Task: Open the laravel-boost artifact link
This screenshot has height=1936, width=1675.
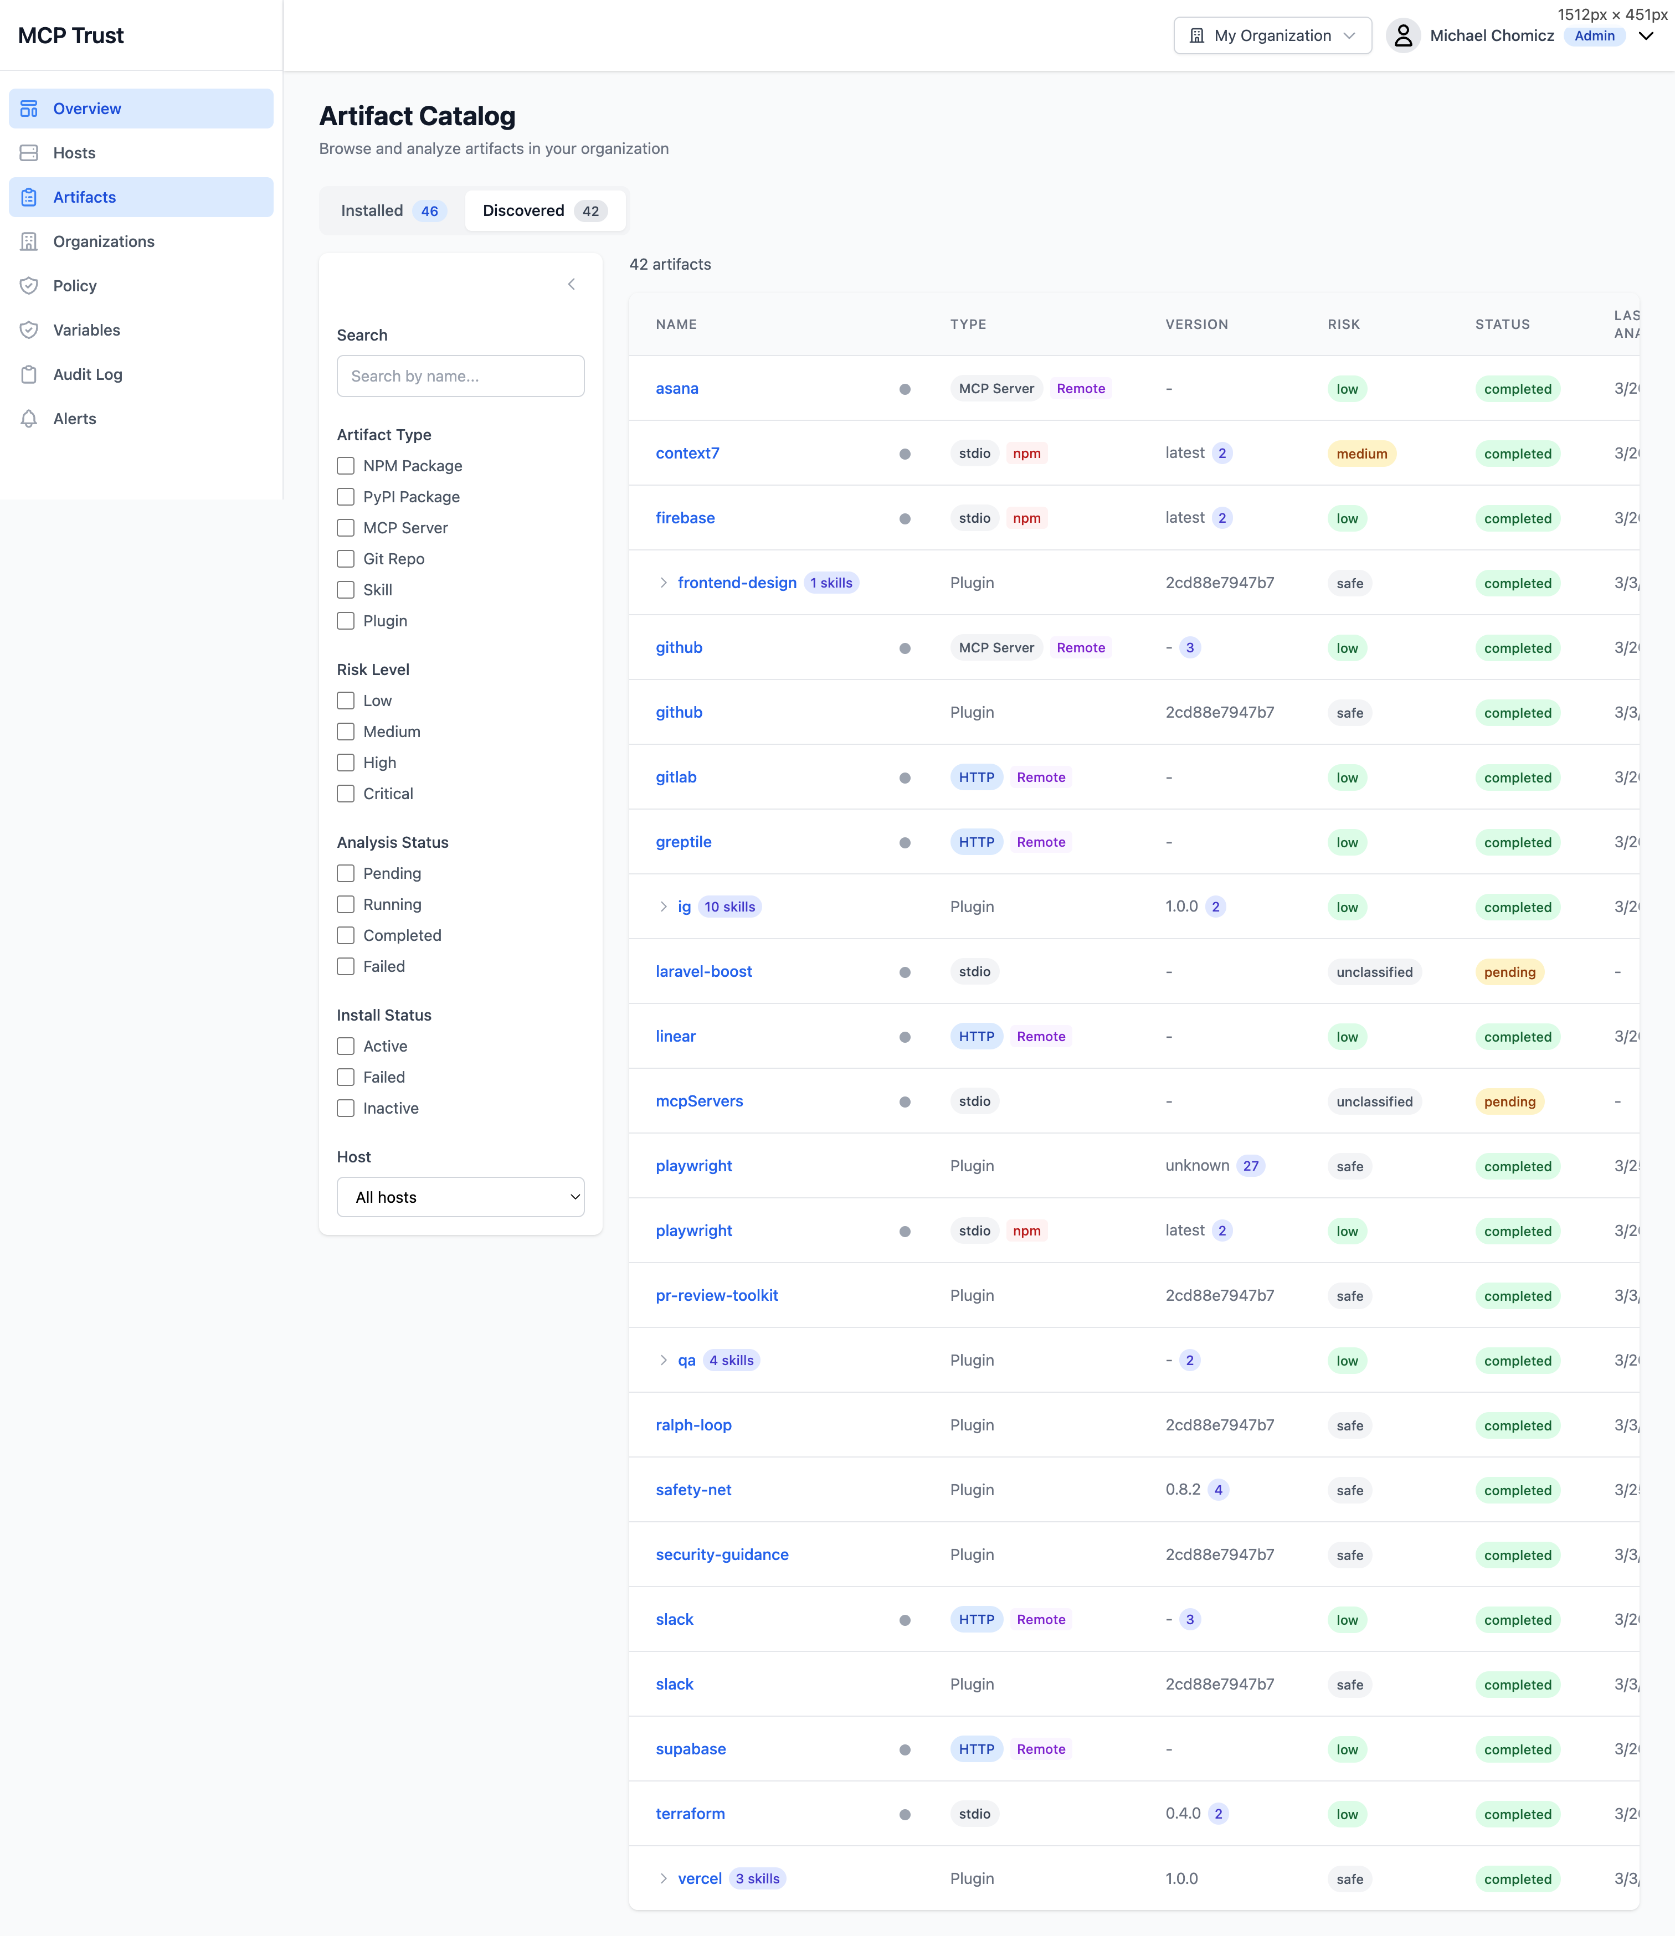Action: (x=703, y=972)
